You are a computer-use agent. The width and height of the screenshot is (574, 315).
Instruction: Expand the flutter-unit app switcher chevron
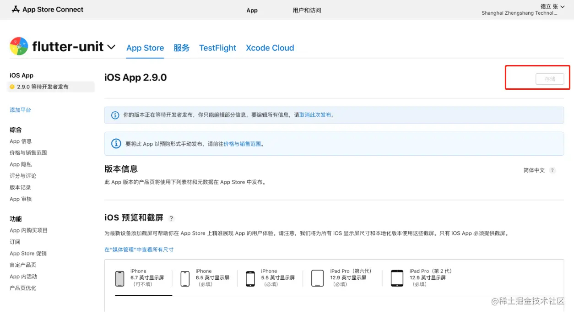111,47
